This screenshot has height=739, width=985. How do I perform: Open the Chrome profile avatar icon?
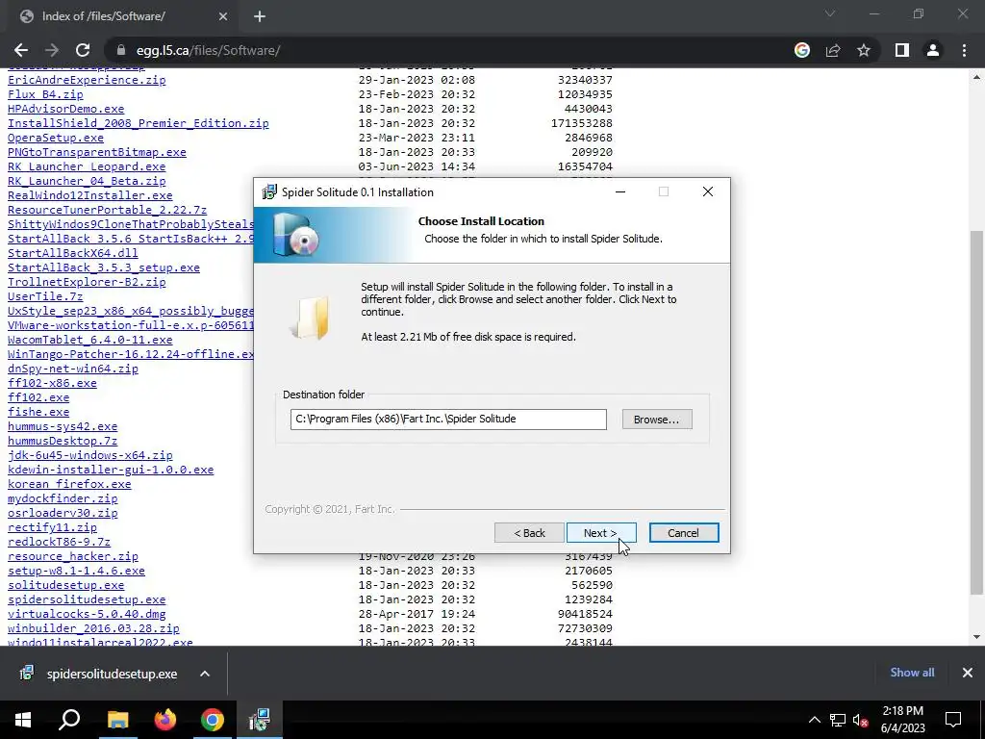pyautogui.click(x=933, y=50)
